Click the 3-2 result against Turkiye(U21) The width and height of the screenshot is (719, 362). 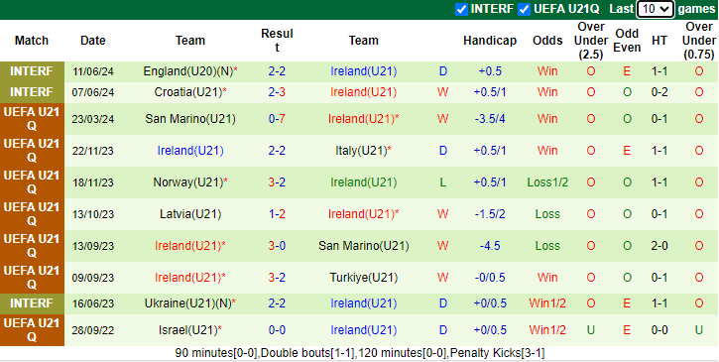(x=277, y=278)
